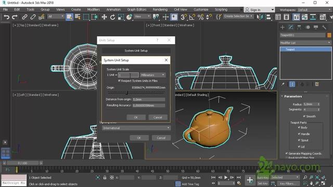333x187 pixels.
Task: Click Cancel in System Unit Setup dialog
Action: [x=158, y=117]
